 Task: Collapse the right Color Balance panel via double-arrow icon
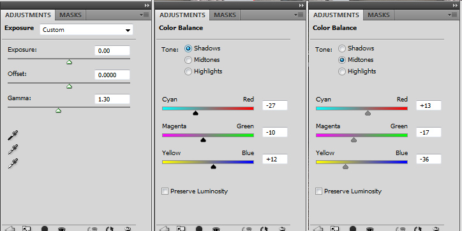pyautogui.click(x=455, y=5)
